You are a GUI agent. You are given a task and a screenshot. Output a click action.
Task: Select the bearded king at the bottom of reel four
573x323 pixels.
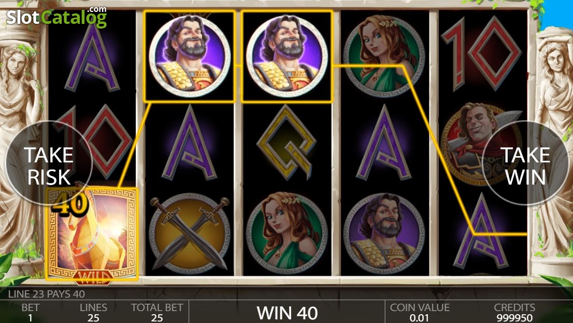point(384,234)
